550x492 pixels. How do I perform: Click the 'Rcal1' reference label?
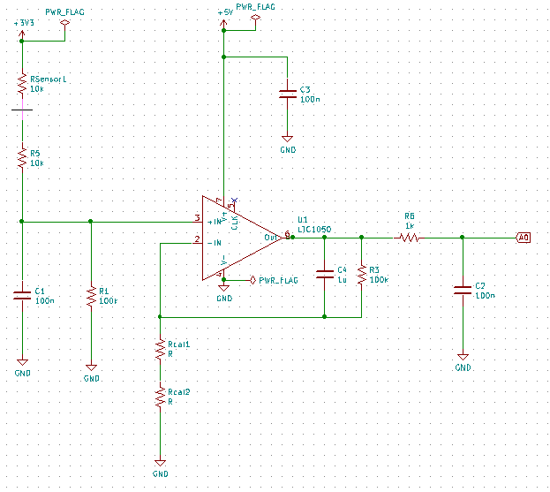179,344
